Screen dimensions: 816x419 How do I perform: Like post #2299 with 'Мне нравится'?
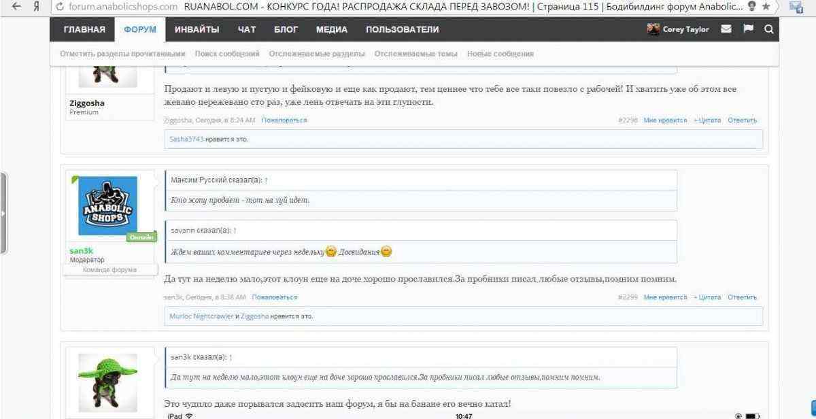(x=665, y=297)
